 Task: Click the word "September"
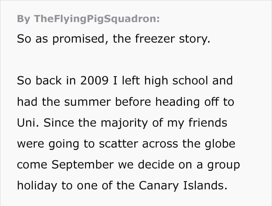click(x=82, y=165)
